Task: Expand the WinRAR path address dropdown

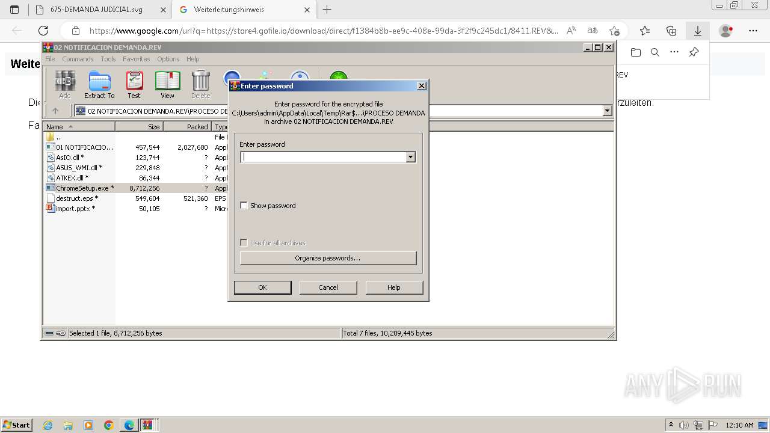Action: click(607, 111)
